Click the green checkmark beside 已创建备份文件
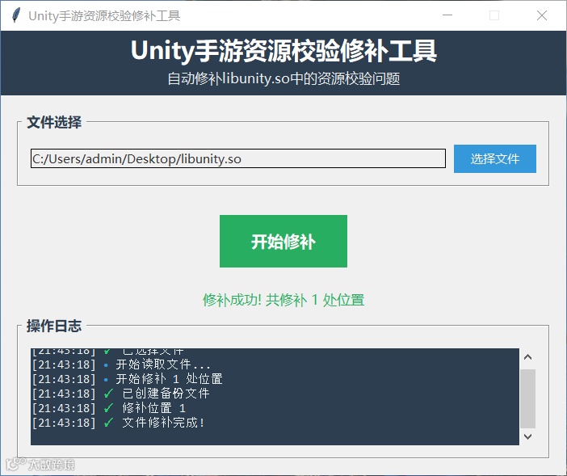The width and height of the screenshot is (567, 476). click(x=108, y=394)
